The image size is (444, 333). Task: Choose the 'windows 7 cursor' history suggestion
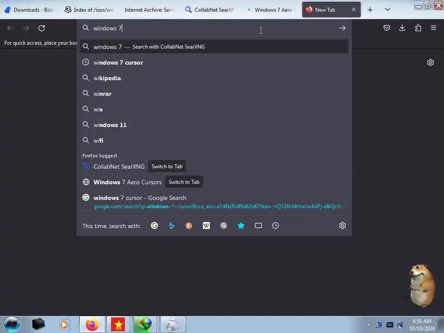point(214,62)
